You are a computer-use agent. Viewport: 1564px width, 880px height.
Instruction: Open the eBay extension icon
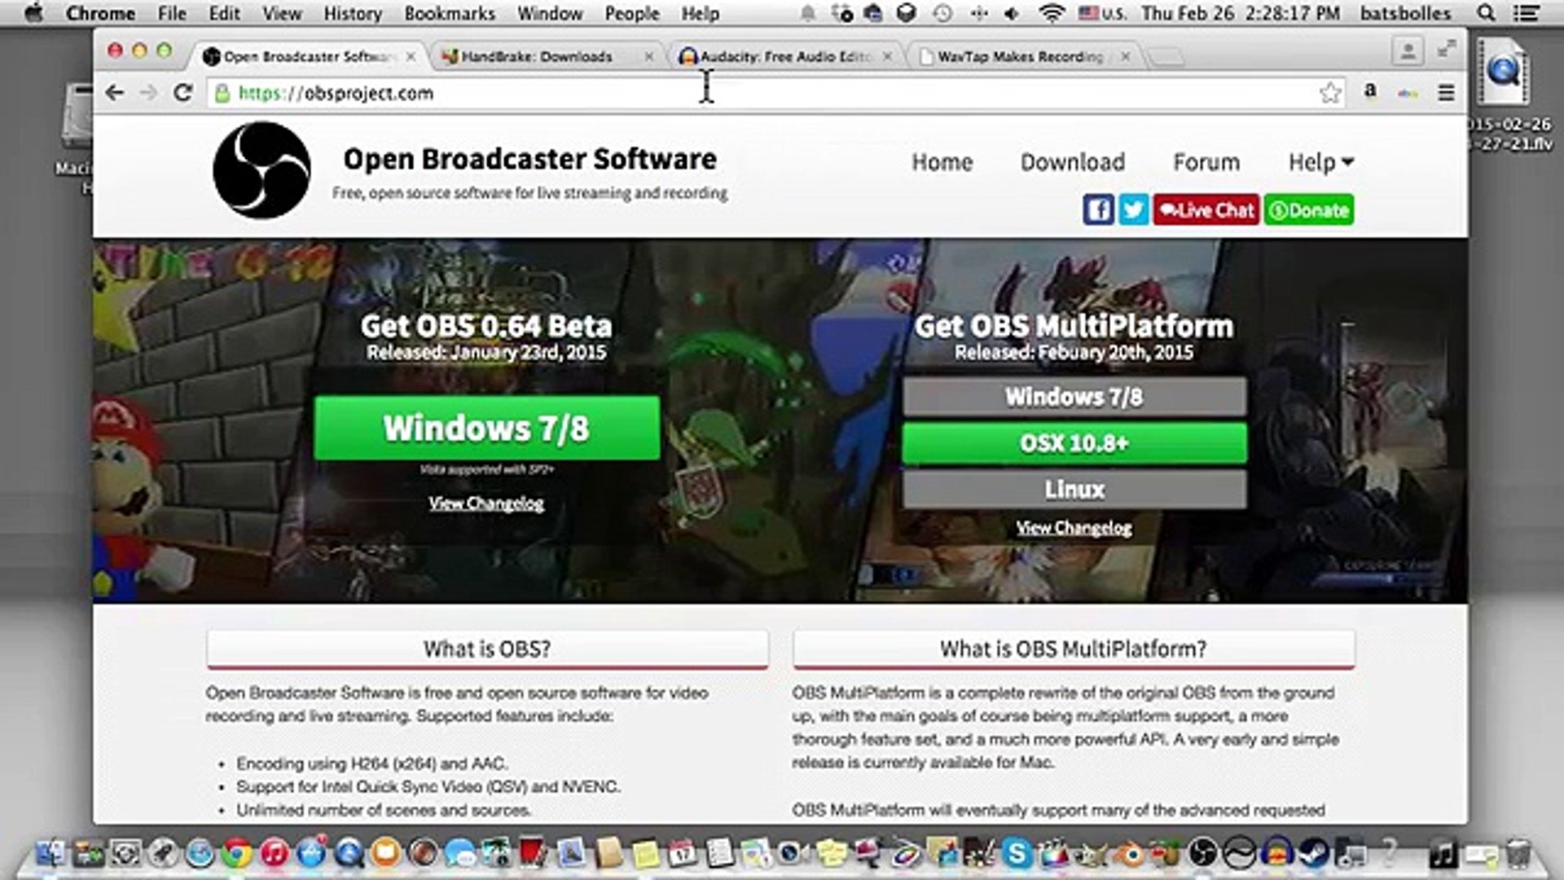pos(1408,94)
